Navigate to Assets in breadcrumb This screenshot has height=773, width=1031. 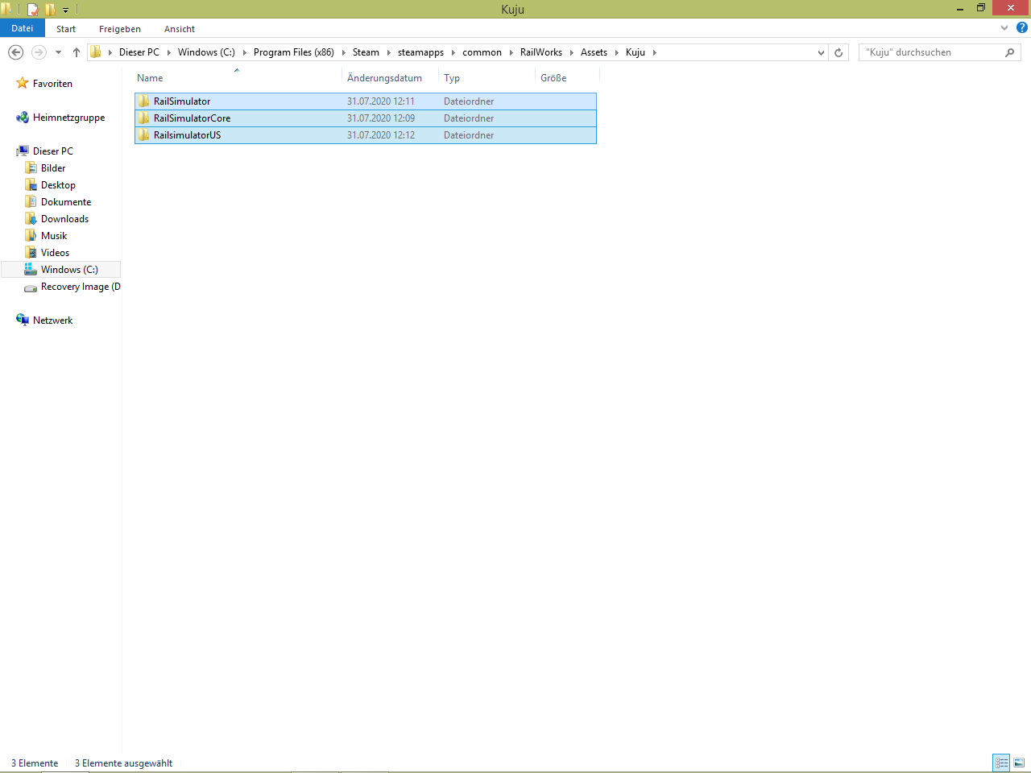[594, 52]
